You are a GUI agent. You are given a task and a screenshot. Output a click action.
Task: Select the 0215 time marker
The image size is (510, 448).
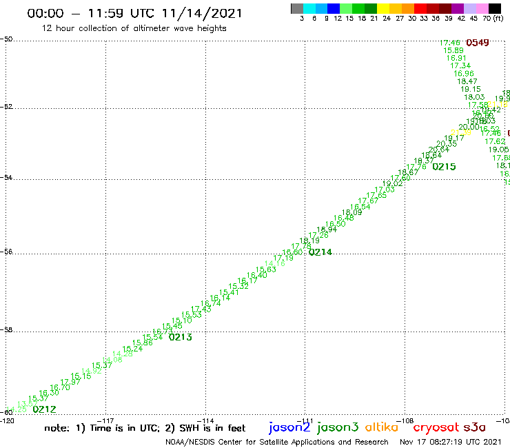(x=444, y=167)
